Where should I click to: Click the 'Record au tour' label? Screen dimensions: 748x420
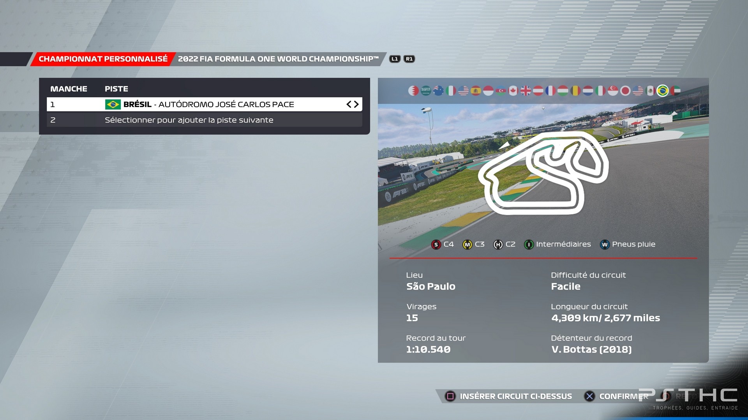(436, 338)
